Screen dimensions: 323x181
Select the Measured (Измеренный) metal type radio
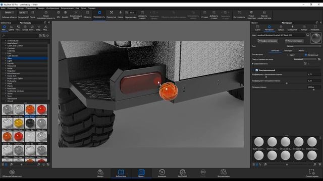click(306, 55)
